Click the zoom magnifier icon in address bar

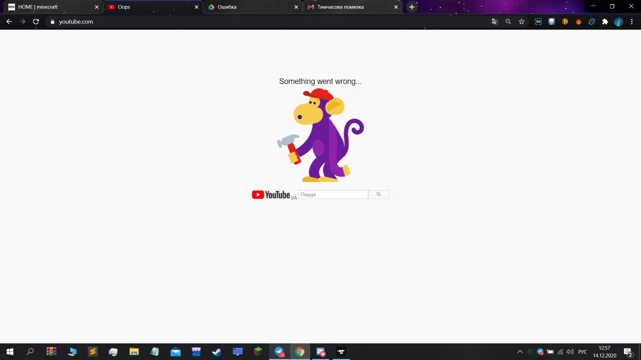pyautogui.click(x=508, y=21)
